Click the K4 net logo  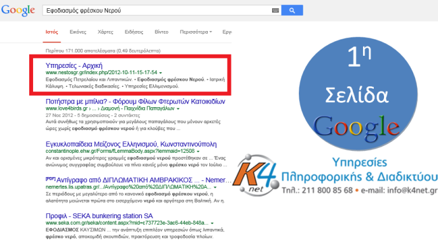[256, 175]
